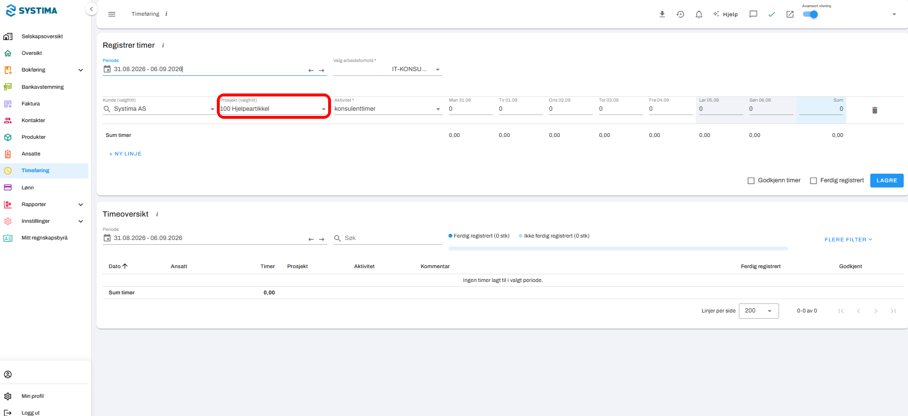
Task: Click the registration progress bar
Action: 618,249
